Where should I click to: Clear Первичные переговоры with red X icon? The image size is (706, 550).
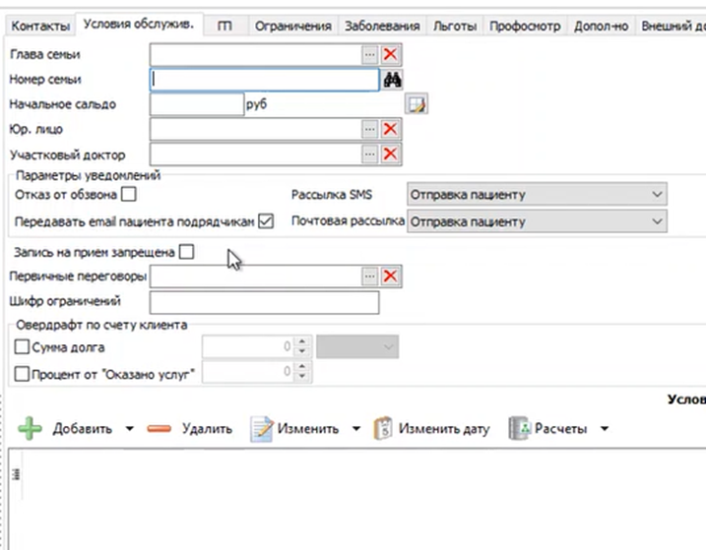[390, 276]
